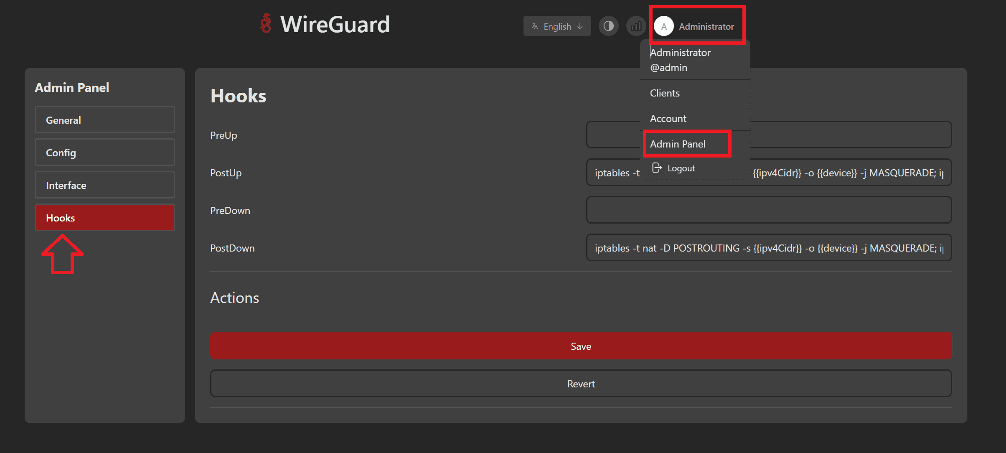The image size is (1006, 453).
Task: Open the statistics bar chart icon
Action: click(x=636, y=26)
